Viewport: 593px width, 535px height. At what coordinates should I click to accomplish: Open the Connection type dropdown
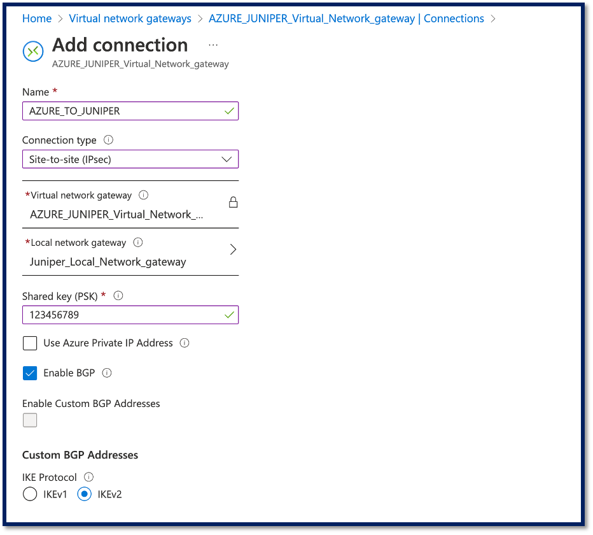coord(130,159)
